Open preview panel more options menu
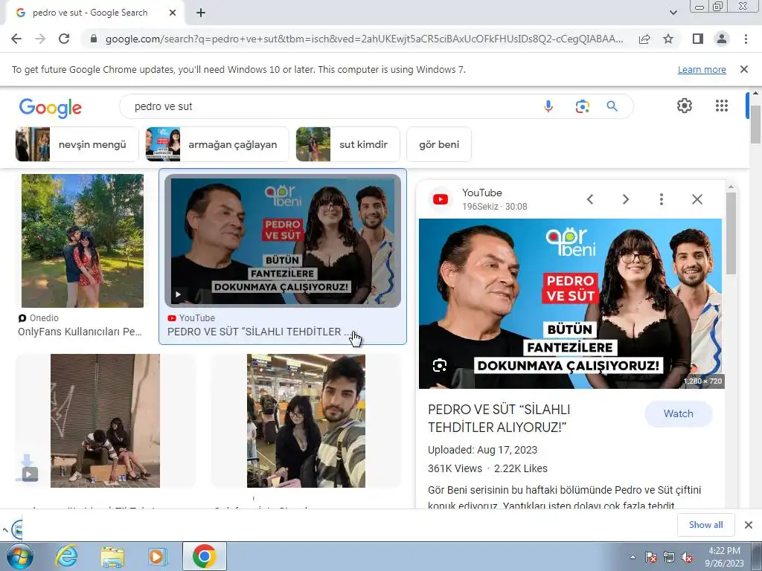The width and height of the screenshot is (762, 571). tap(661, 199)
